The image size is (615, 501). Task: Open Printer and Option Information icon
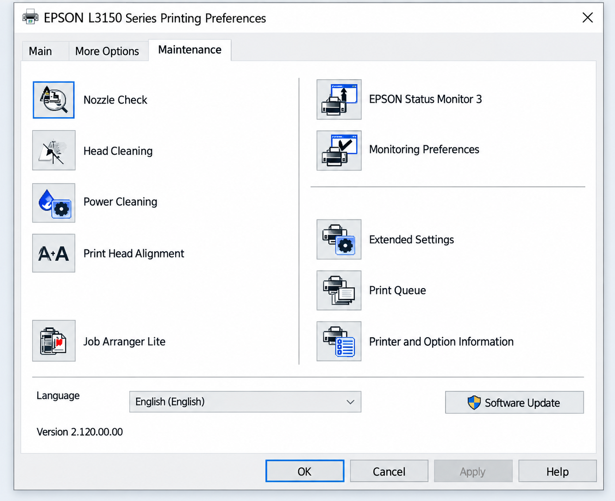pos(339,341)
